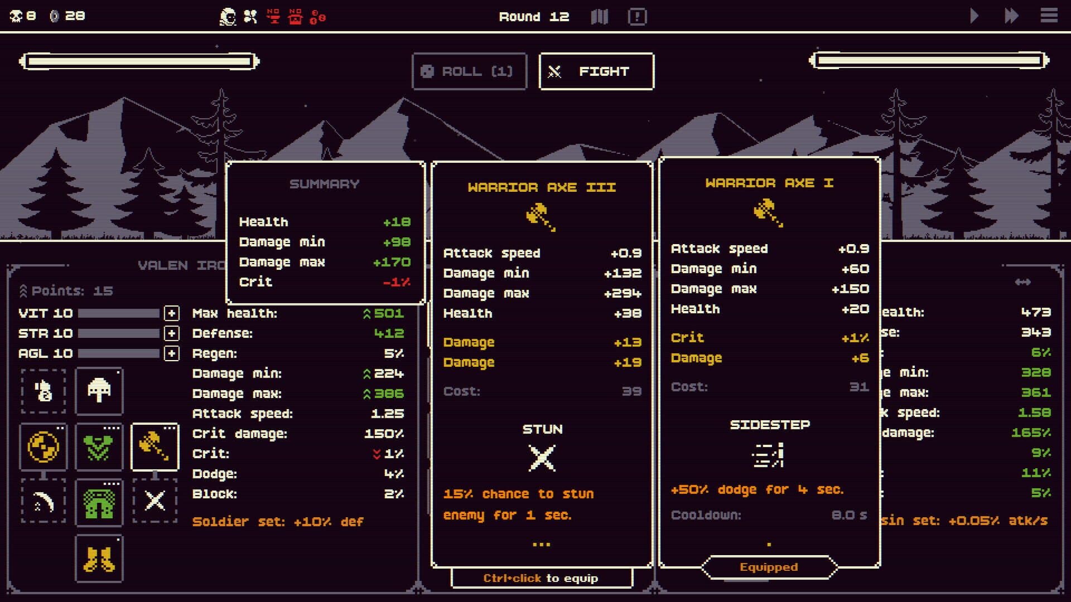Add a point to AGL
The height and width of the screenshot is (602, 1071).
172,353
